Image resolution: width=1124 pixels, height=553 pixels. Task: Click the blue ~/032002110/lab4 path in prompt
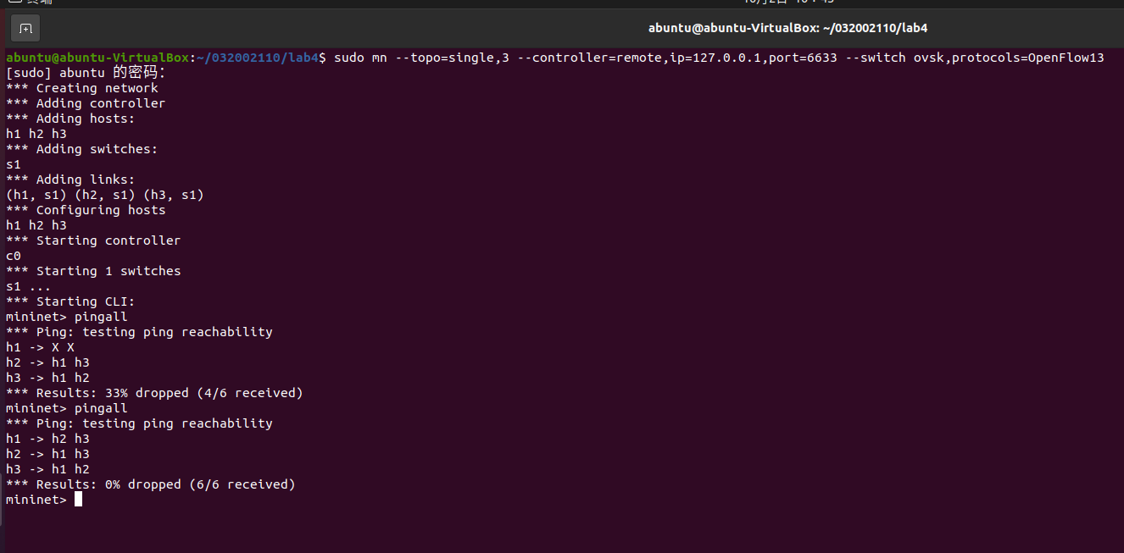258,58
